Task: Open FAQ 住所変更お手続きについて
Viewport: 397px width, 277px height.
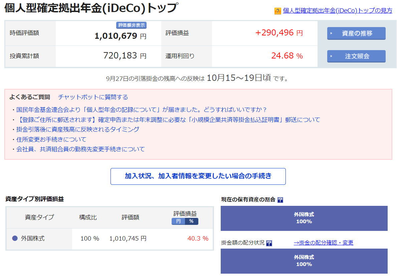Action: [x=51, y=139]
